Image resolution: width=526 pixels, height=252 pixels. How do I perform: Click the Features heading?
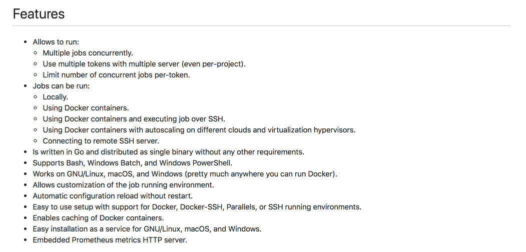click(x=39, y=14)
